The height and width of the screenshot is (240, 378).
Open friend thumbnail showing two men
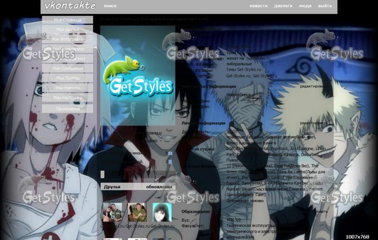(112, 212)
